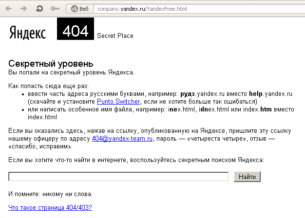
Task: Go forward with the forward arrow
Action: 23,9
